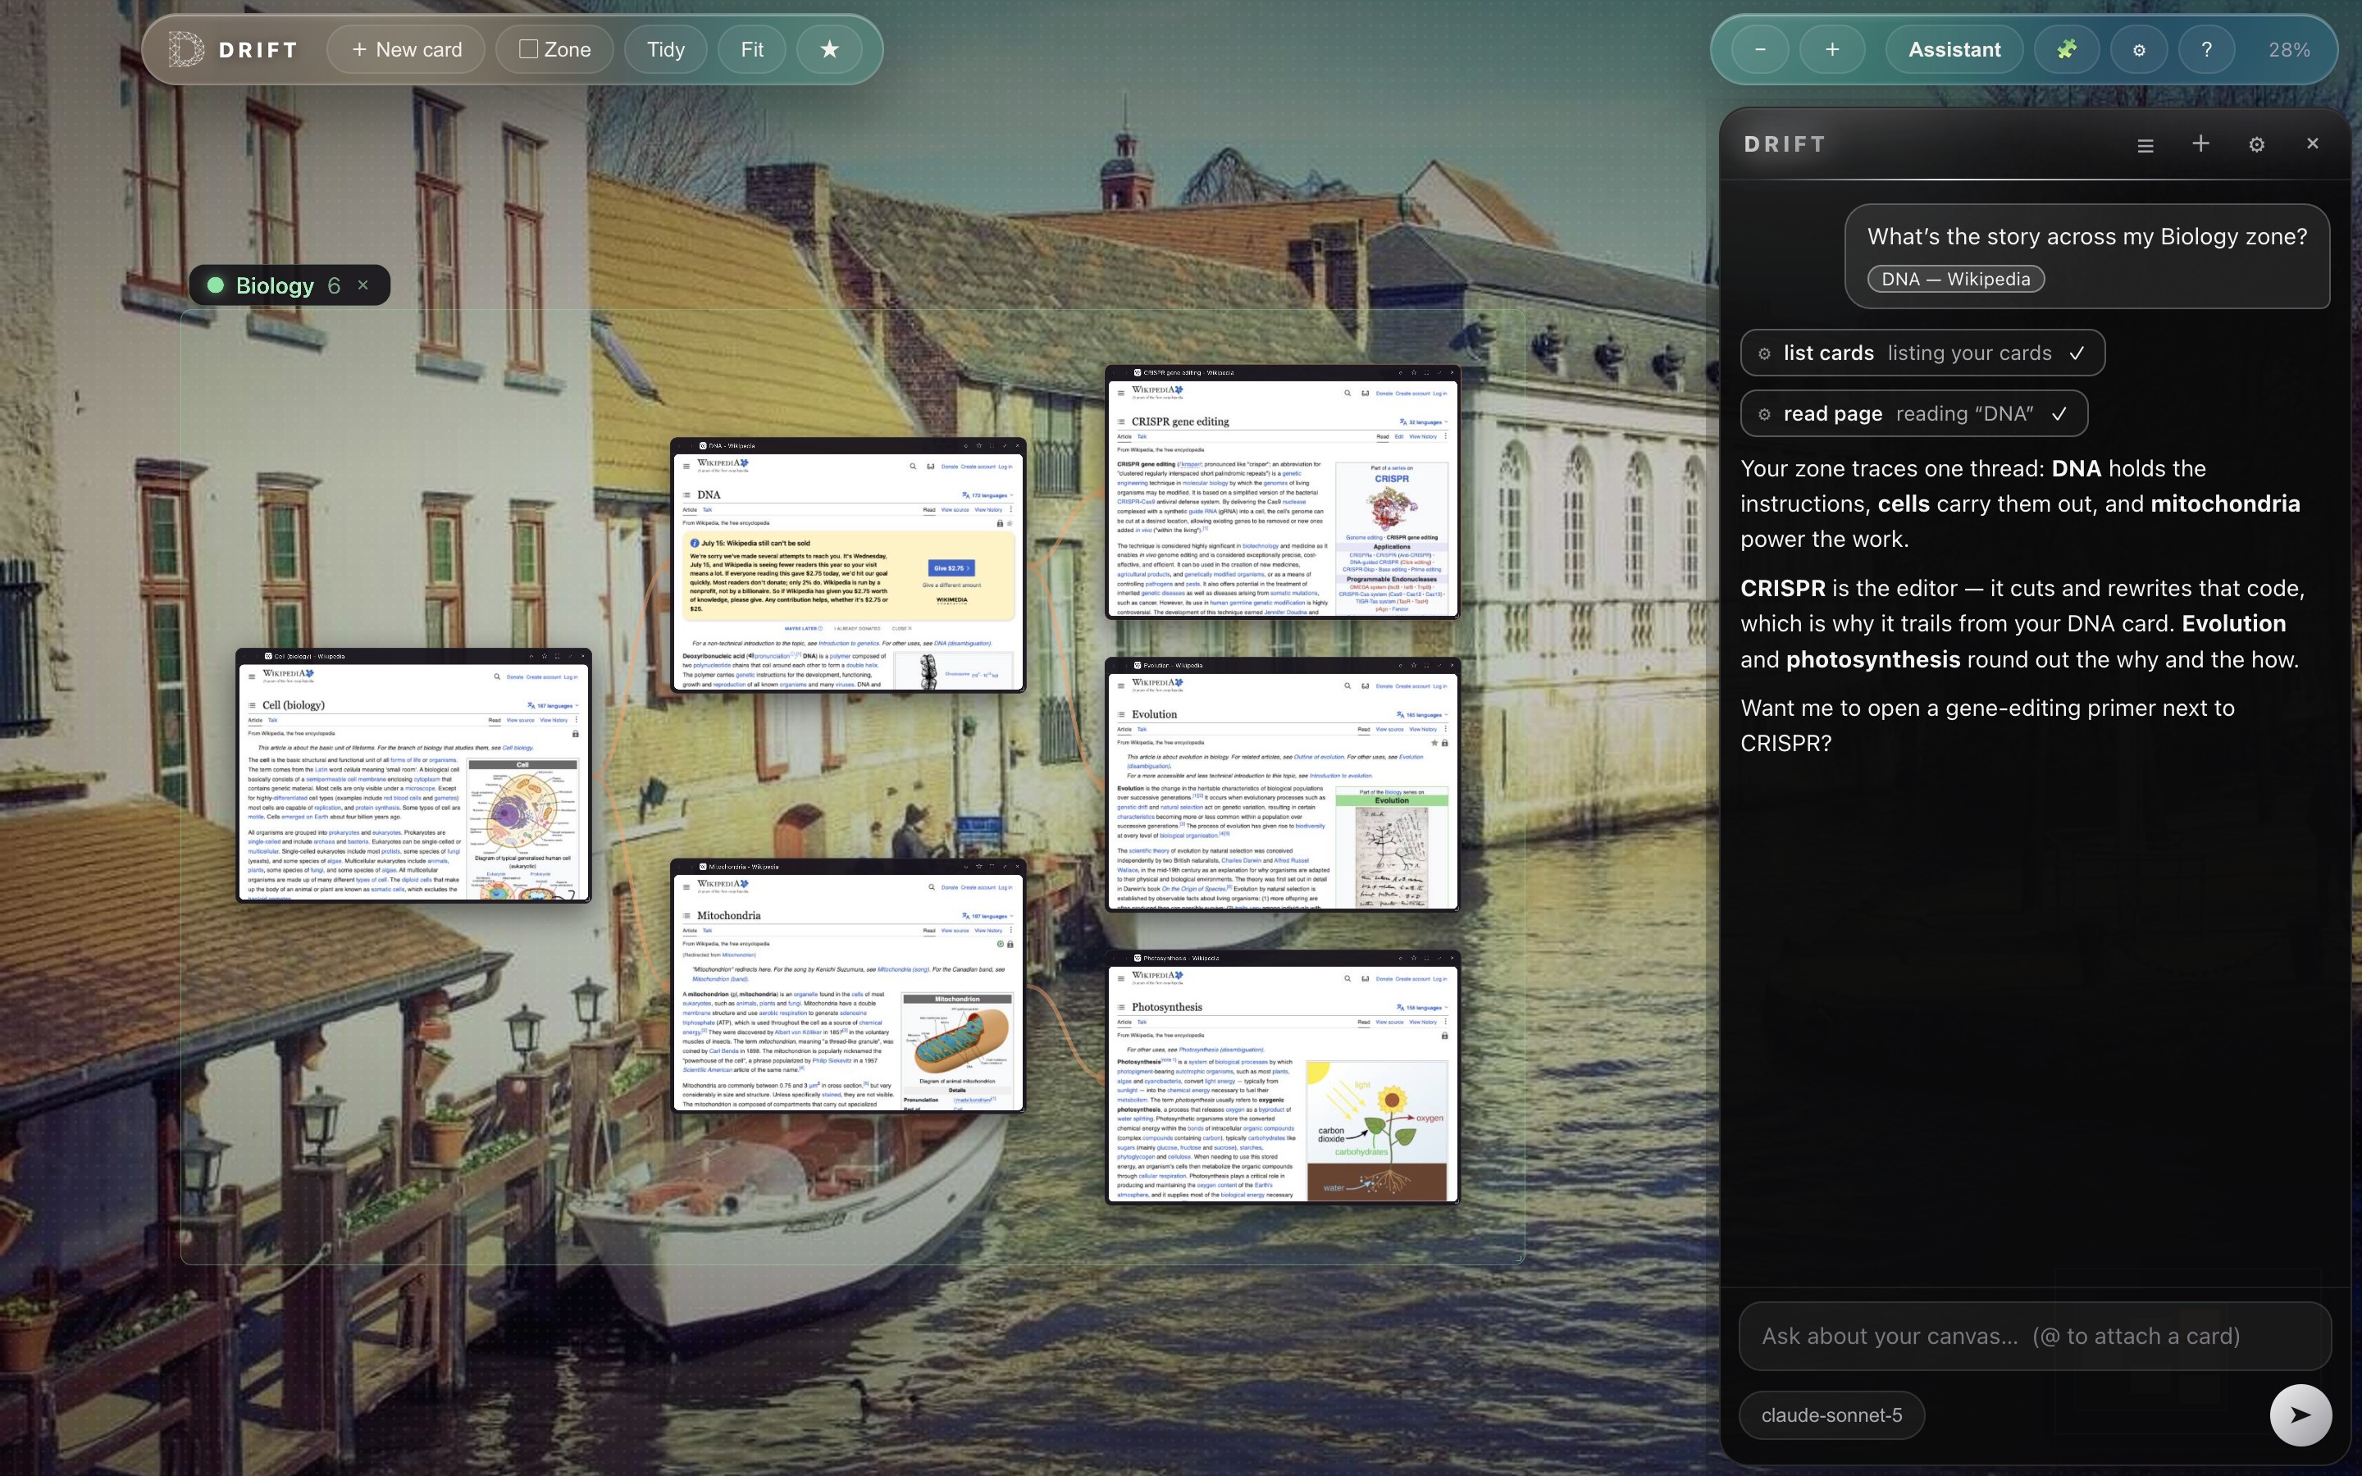The width and height of the screenshot is (2362, 1476).
Task: Click the Tidy button
Action: pyautogui.click(x=666, y=50)
